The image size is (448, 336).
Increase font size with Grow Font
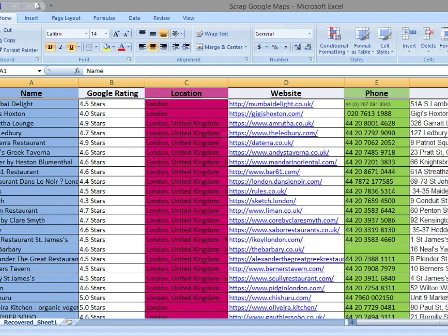[116, 34]
